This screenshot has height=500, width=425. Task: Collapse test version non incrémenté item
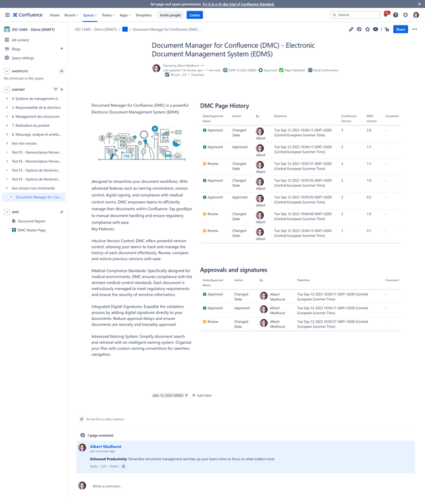[x=7, y=189]
